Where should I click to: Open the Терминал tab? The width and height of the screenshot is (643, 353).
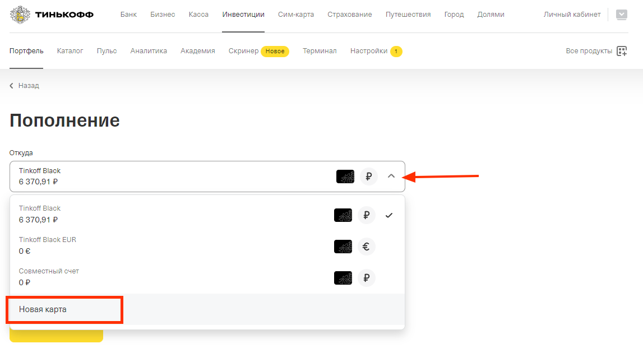(320, 51)
